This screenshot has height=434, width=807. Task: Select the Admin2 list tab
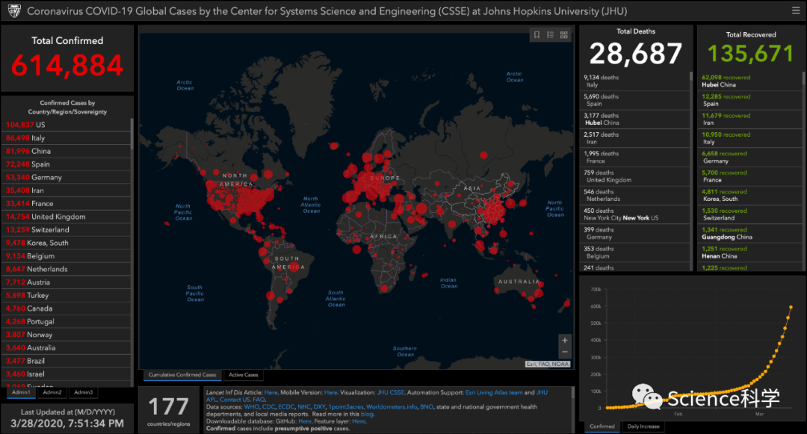tap(52, 392)
